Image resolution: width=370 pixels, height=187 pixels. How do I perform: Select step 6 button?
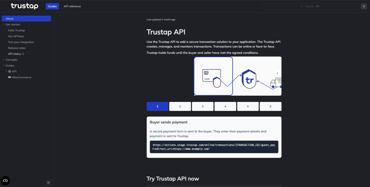[x=270, y=107]
